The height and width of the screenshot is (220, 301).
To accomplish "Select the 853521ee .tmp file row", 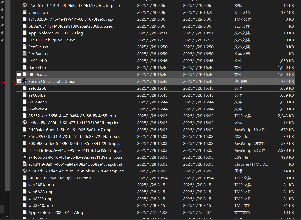I will click(72, 116).
